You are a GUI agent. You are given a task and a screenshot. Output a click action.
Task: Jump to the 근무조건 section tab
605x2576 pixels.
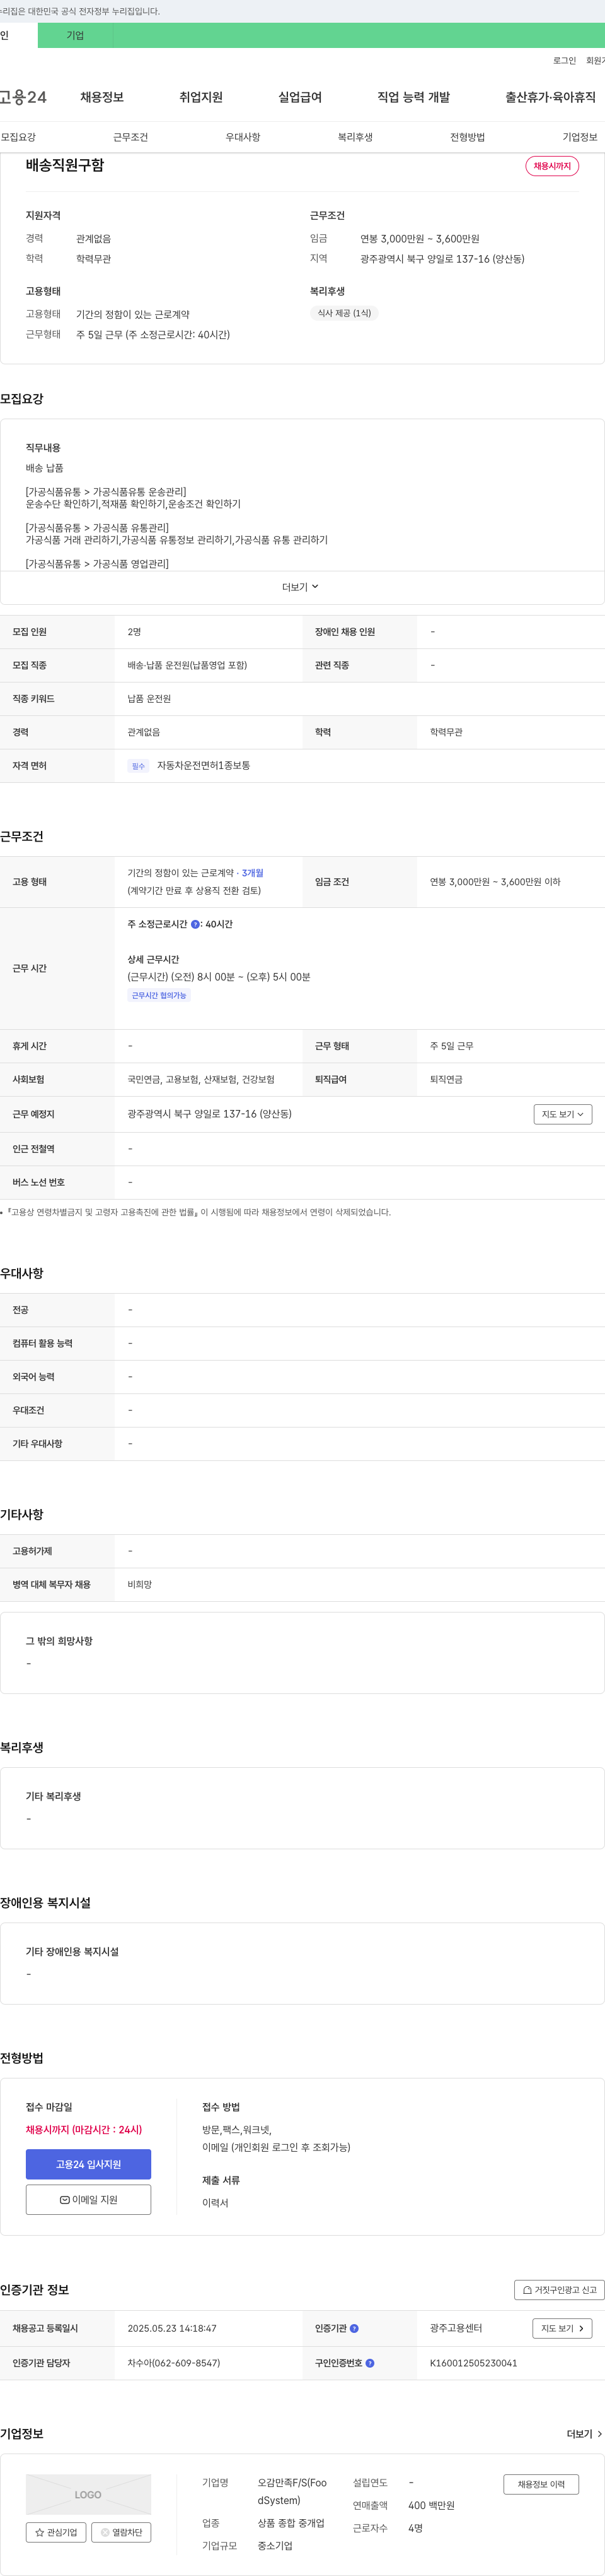coord(130,137)
